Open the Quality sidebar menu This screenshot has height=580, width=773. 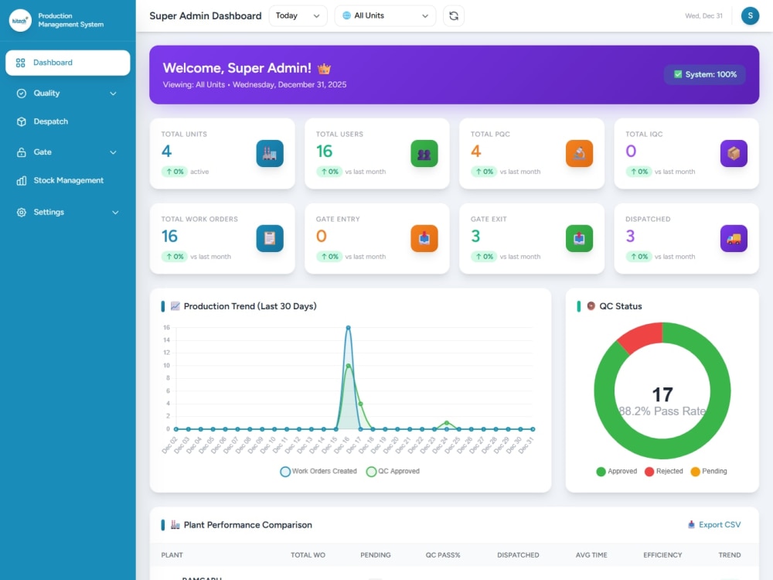(x=67, y=94)
